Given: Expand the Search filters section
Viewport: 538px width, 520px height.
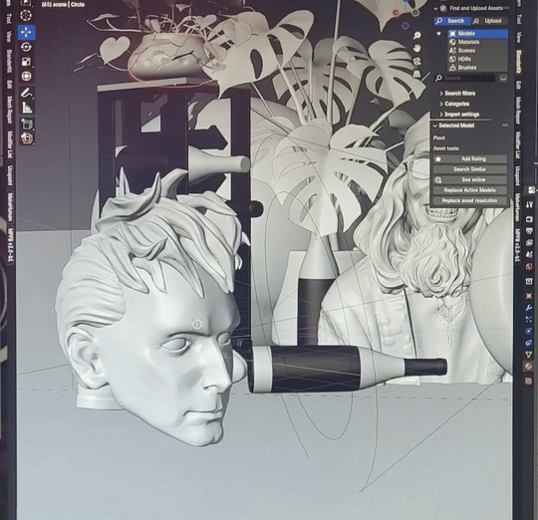Looking at the screenshot, I should click(x=457, y=94).
